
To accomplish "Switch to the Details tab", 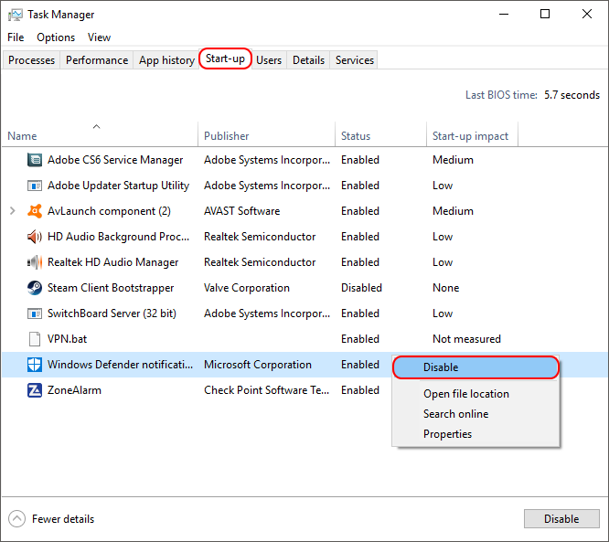I will [308, 60].
